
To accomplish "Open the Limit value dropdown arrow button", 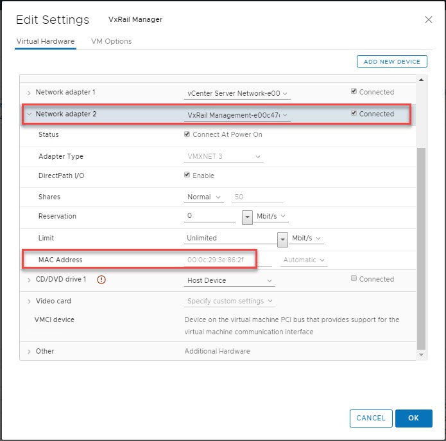I will point(282,239).
